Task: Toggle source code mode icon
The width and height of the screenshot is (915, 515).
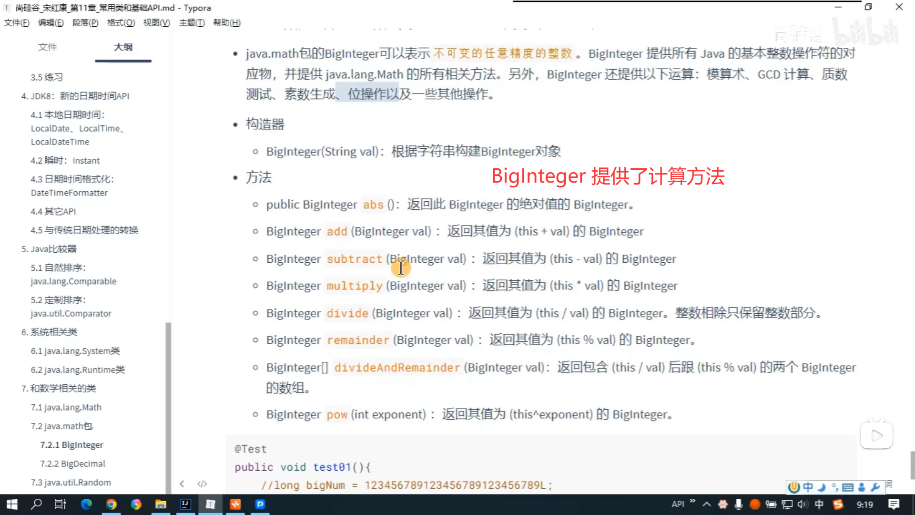Action: point(202,484)
